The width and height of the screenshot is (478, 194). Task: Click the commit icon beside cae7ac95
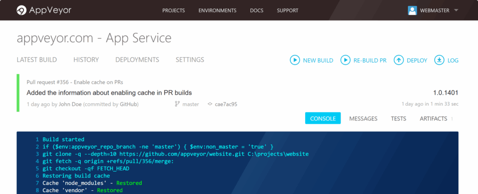pos(210,104)
